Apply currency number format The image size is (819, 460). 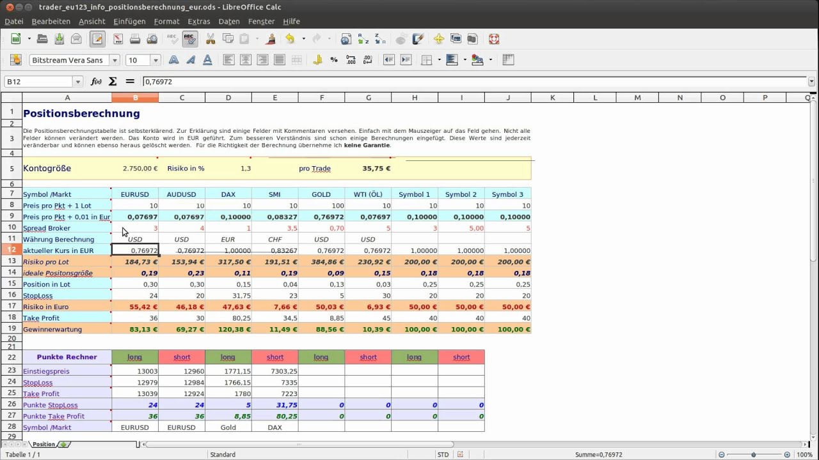point(317,60)
